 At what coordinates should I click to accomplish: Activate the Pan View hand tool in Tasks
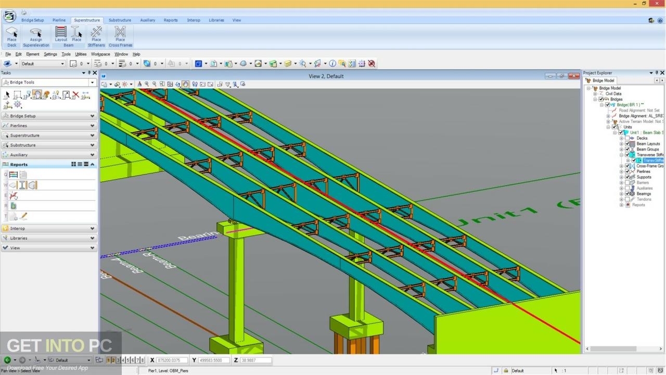coord(37,95)
